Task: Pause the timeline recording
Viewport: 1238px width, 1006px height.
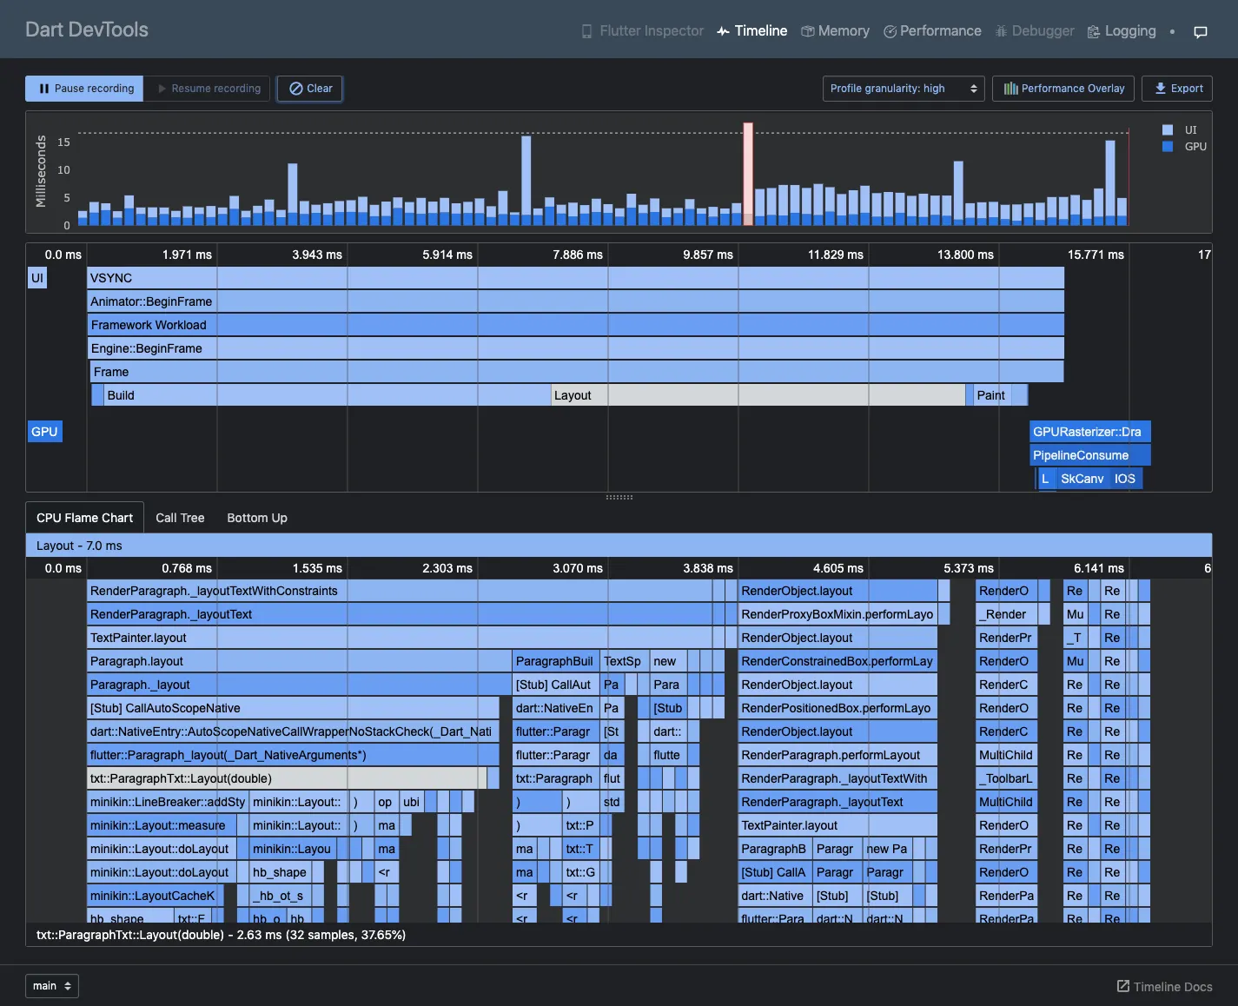Action: click(84, 89)
